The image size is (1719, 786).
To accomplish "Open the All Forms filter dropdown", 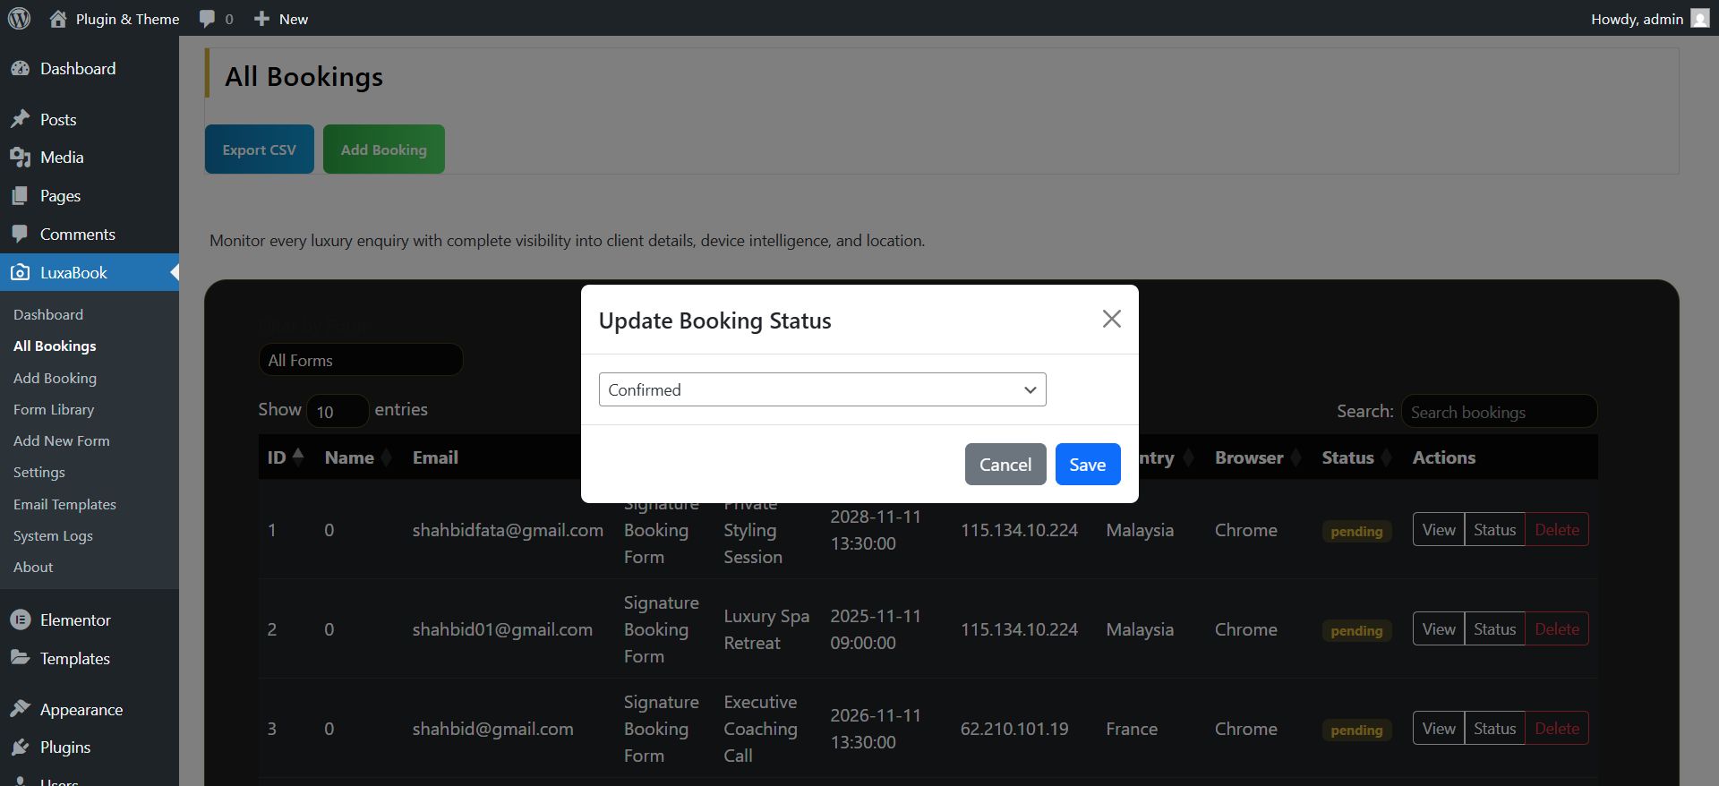I will 361,360.
